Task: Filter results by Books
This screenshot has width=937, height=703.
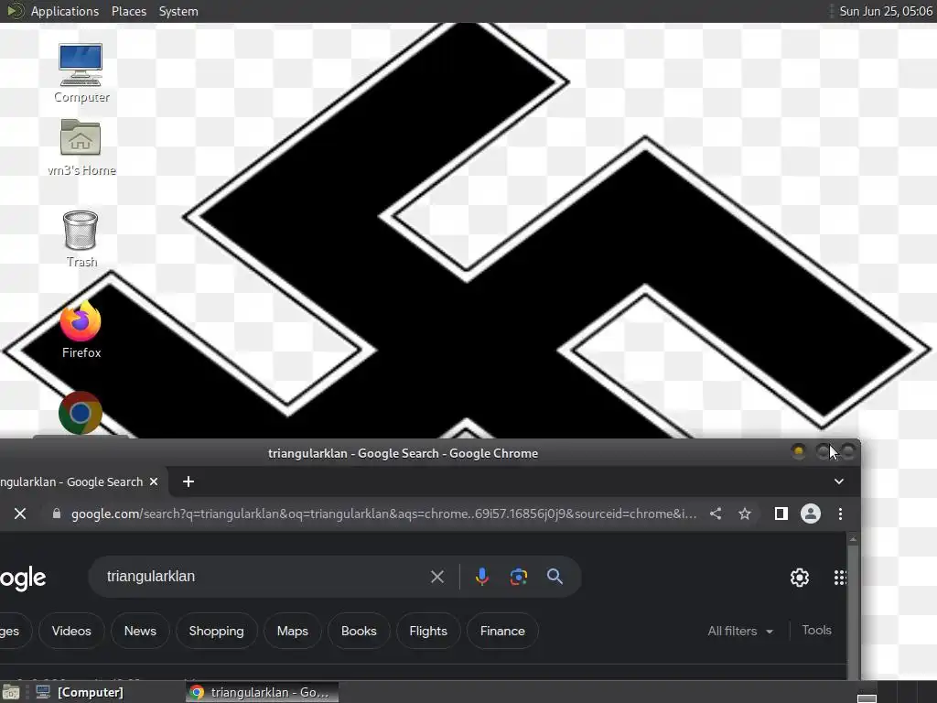Action: point(359,631)
